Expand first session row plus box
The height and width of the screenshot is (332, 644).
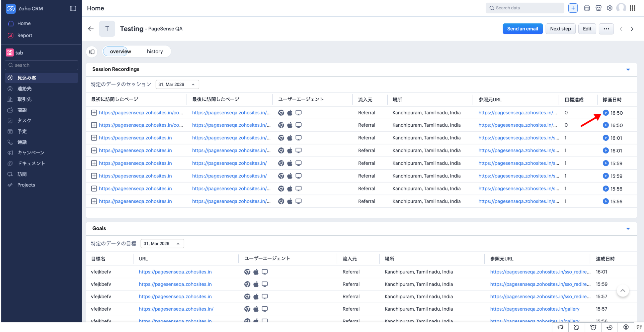(94, 113)
